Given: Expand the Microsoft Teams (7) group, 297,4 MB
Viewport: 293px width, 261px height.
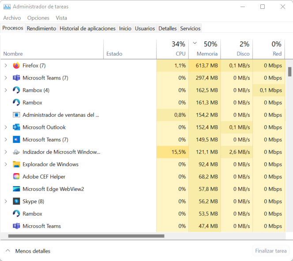Looking at the screenshot, I should [6, 78].
